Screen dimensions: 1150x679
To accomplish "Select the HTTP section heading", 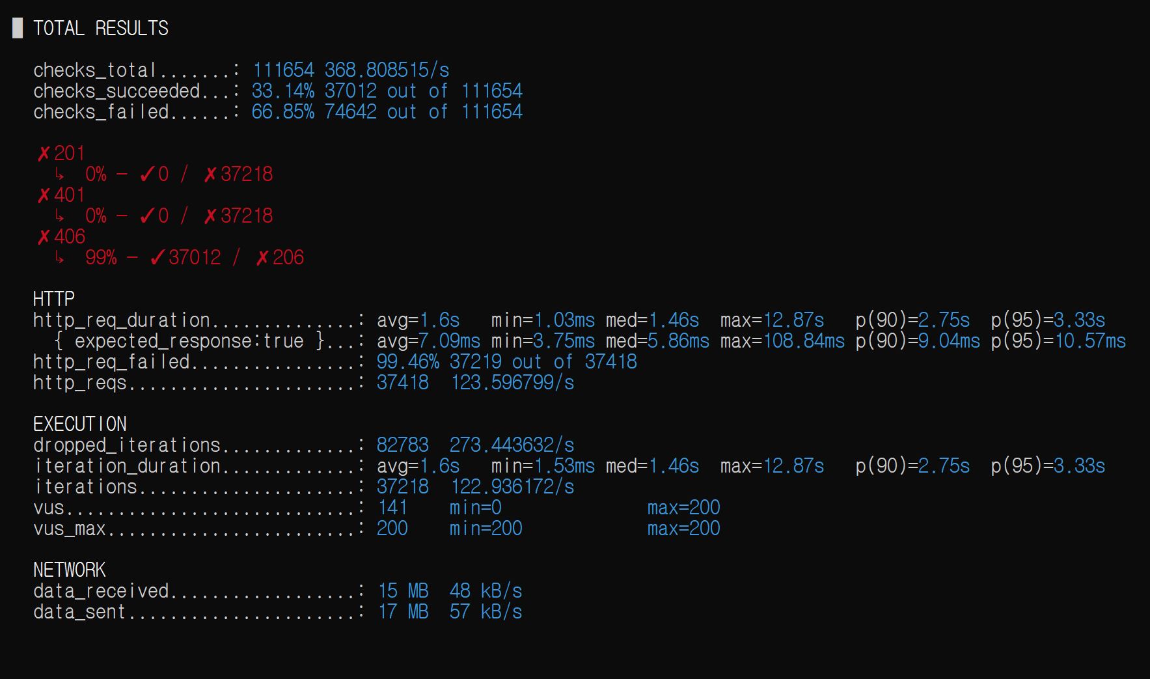I will (x=54, y=299).
